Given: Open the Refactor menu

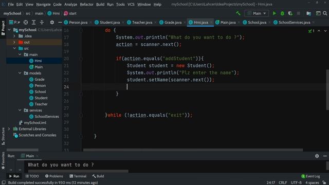Looking at the screenshot, I should coord(86,4).
